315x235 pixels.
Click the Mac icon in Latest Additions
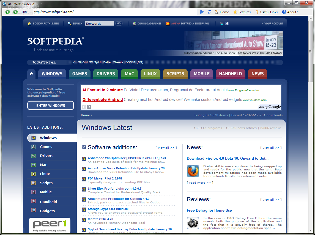pos(34,165)
